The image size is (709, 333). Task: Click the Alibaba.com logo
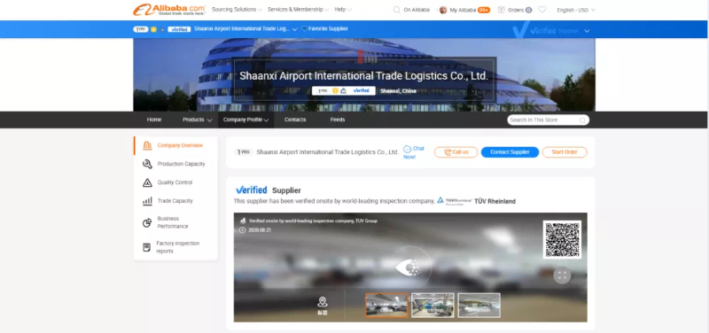coord(169,10)
